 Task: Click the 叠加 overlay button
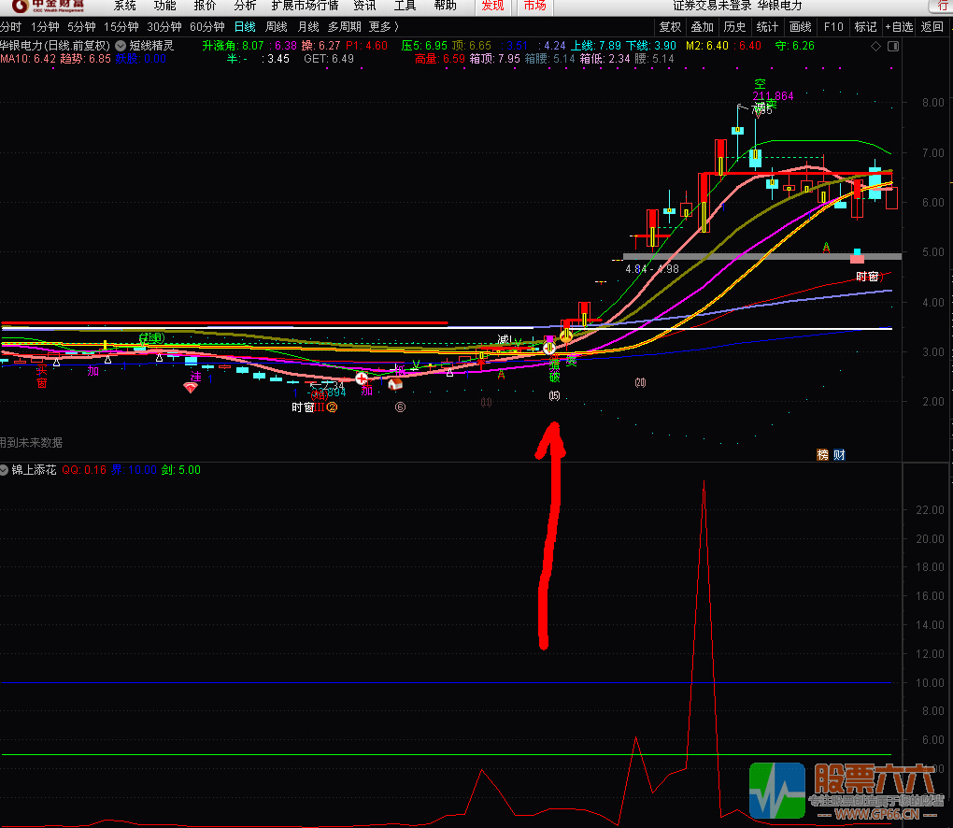coord(702,27)
